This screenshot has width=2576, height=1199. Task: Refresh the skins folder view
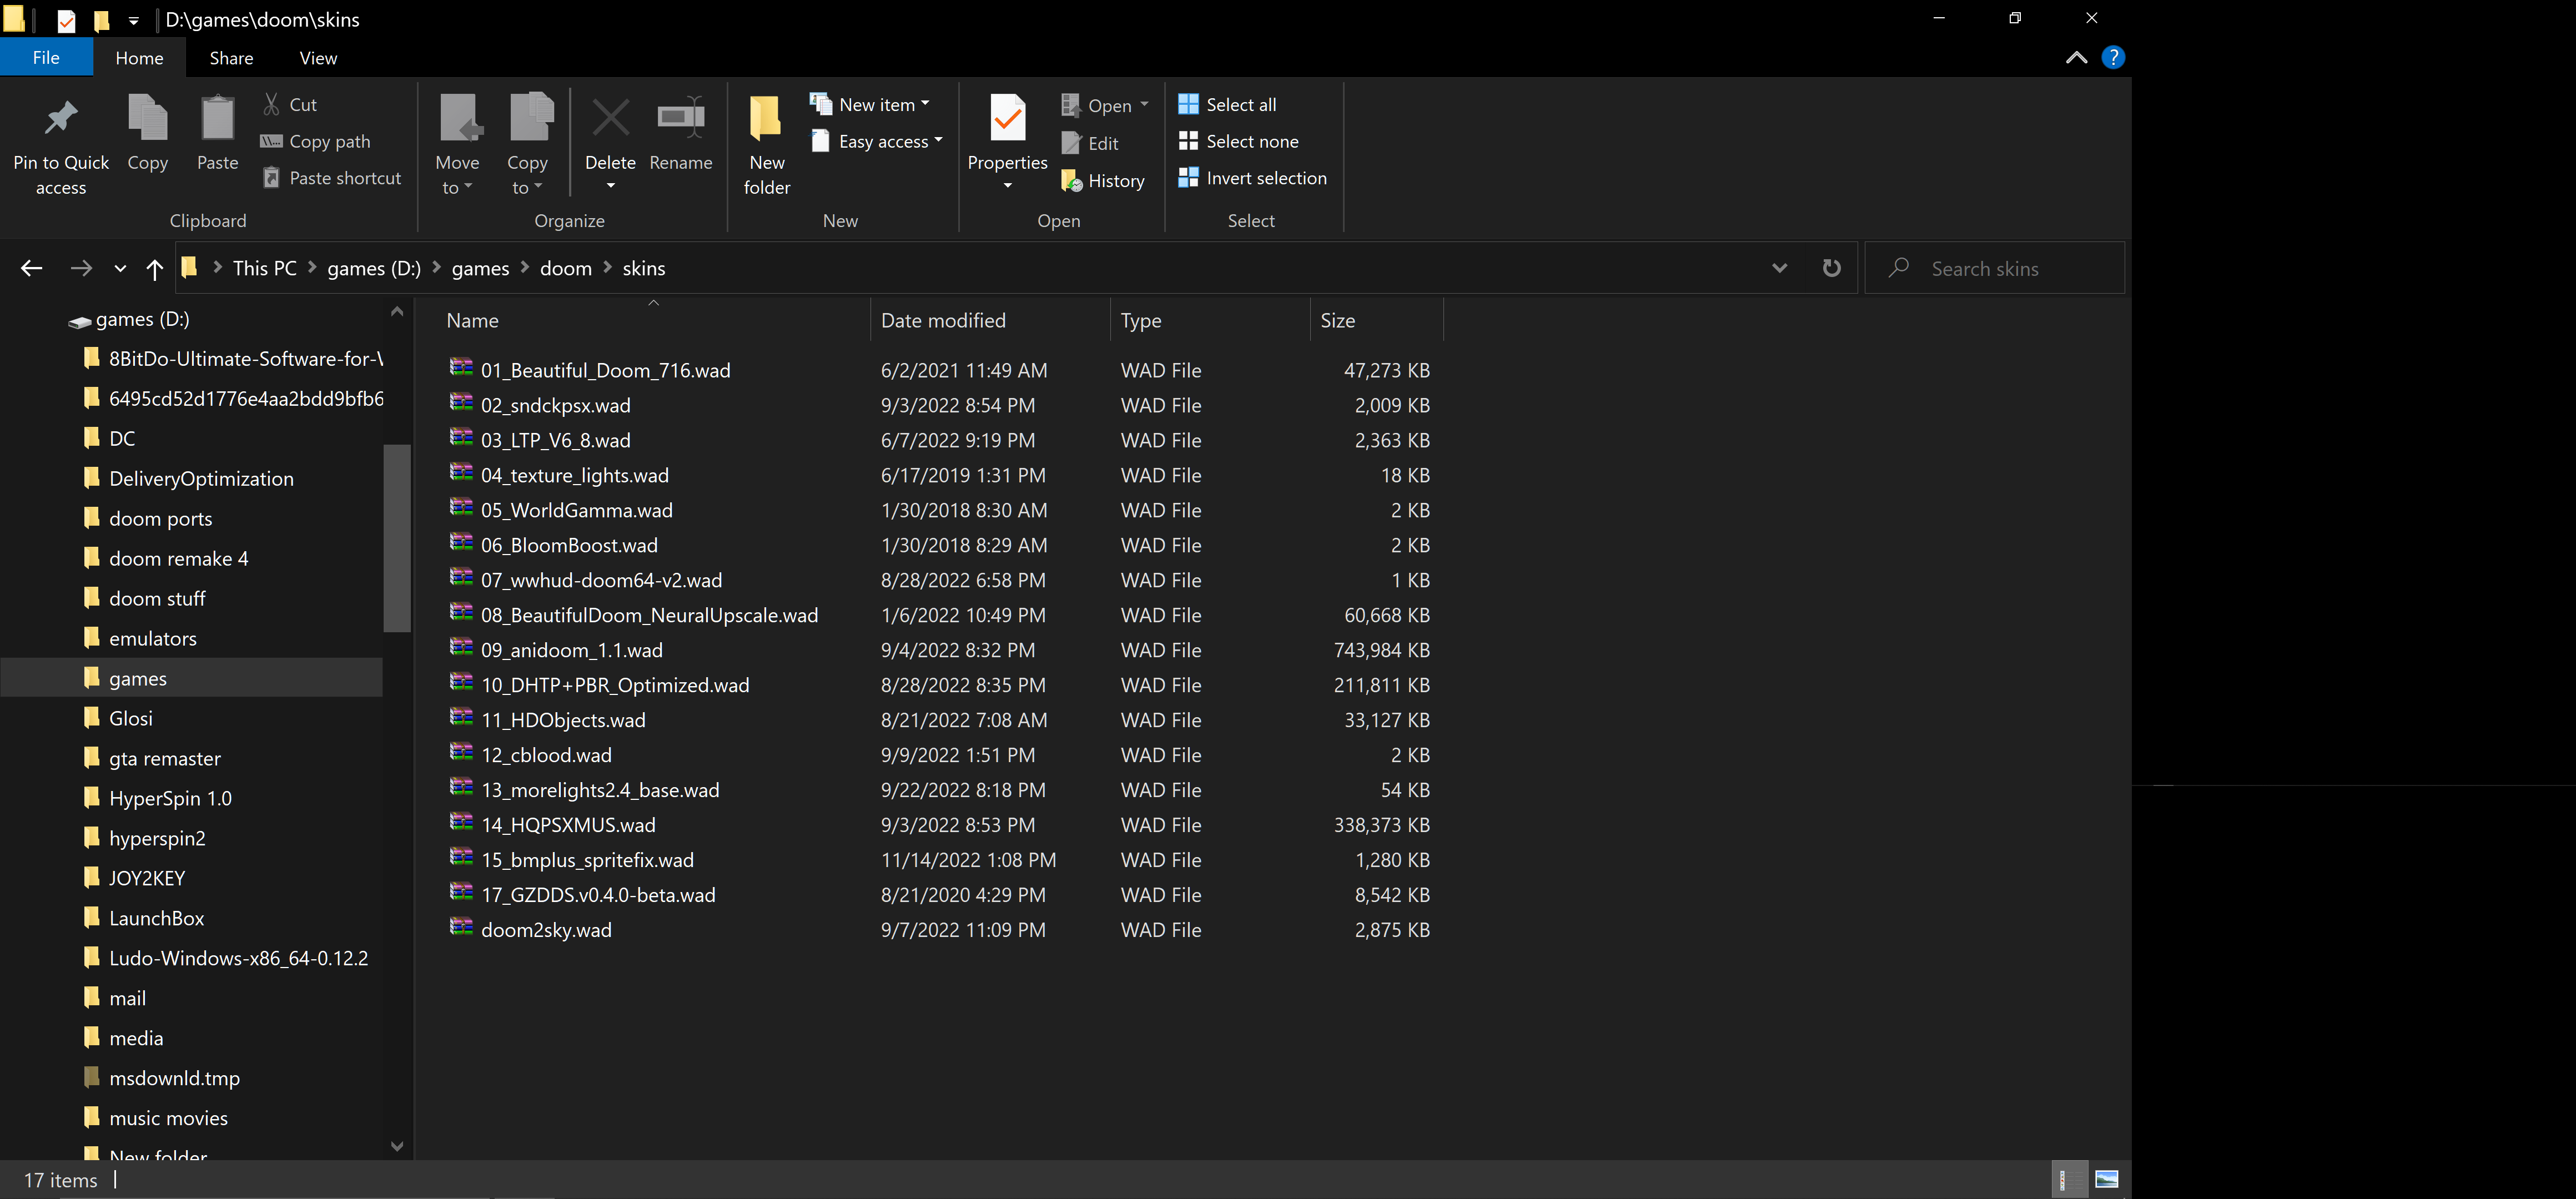tap(1831, 268)
